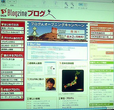Click the What's New section header
This screenshot has height=110, width=114.
coord(57,44)
